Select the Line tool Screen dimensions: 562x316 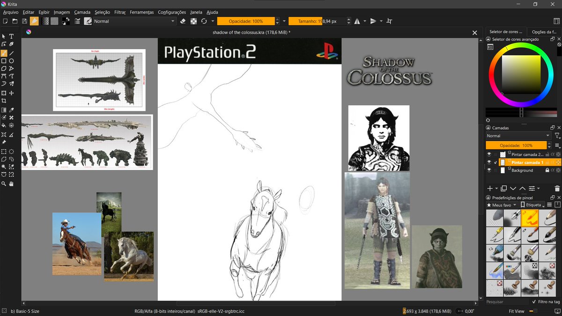tap(12, 53)
